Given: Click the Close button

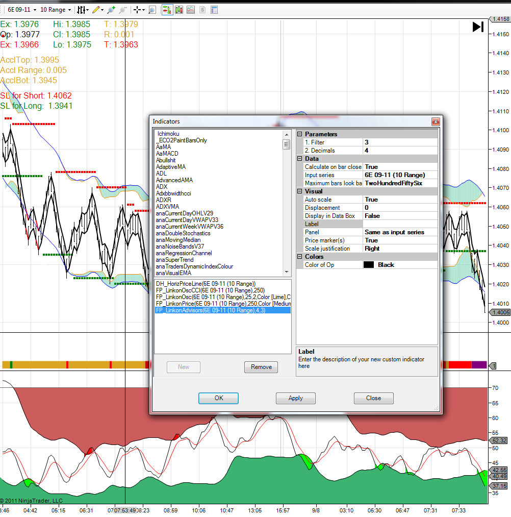Looking at the screenshot, I should (x=373, y=398).
